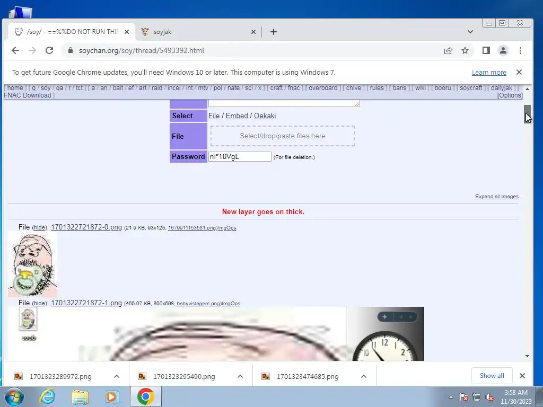This screenshot has width=543, height=407.
Task: Hide the 1701322721872-0.png file
Action: click(x=39, y=228)
